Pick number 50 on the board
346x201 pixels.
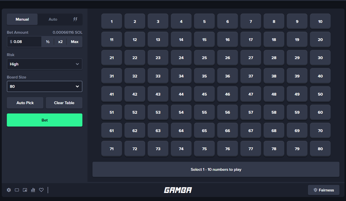(x=320, y=94)
